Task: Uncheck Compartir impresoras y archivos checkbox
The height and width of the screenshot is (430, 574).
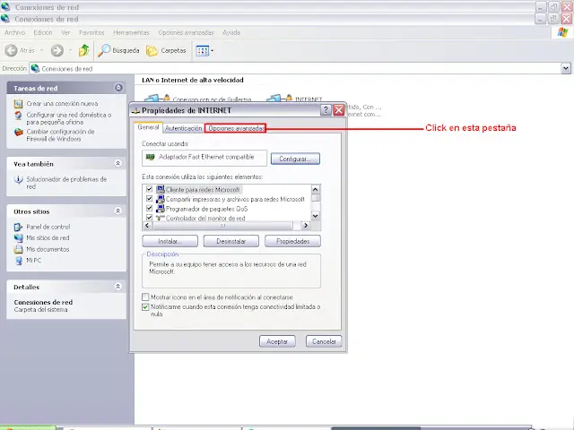Action: click(x=149, y=199)
